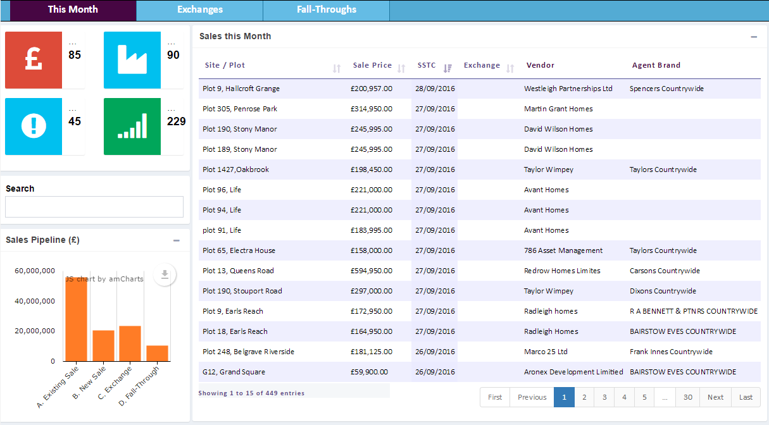This screenshot has width=769, height=425.
Task: Click the Agent Brand column header
Action: tap(656, 65)
